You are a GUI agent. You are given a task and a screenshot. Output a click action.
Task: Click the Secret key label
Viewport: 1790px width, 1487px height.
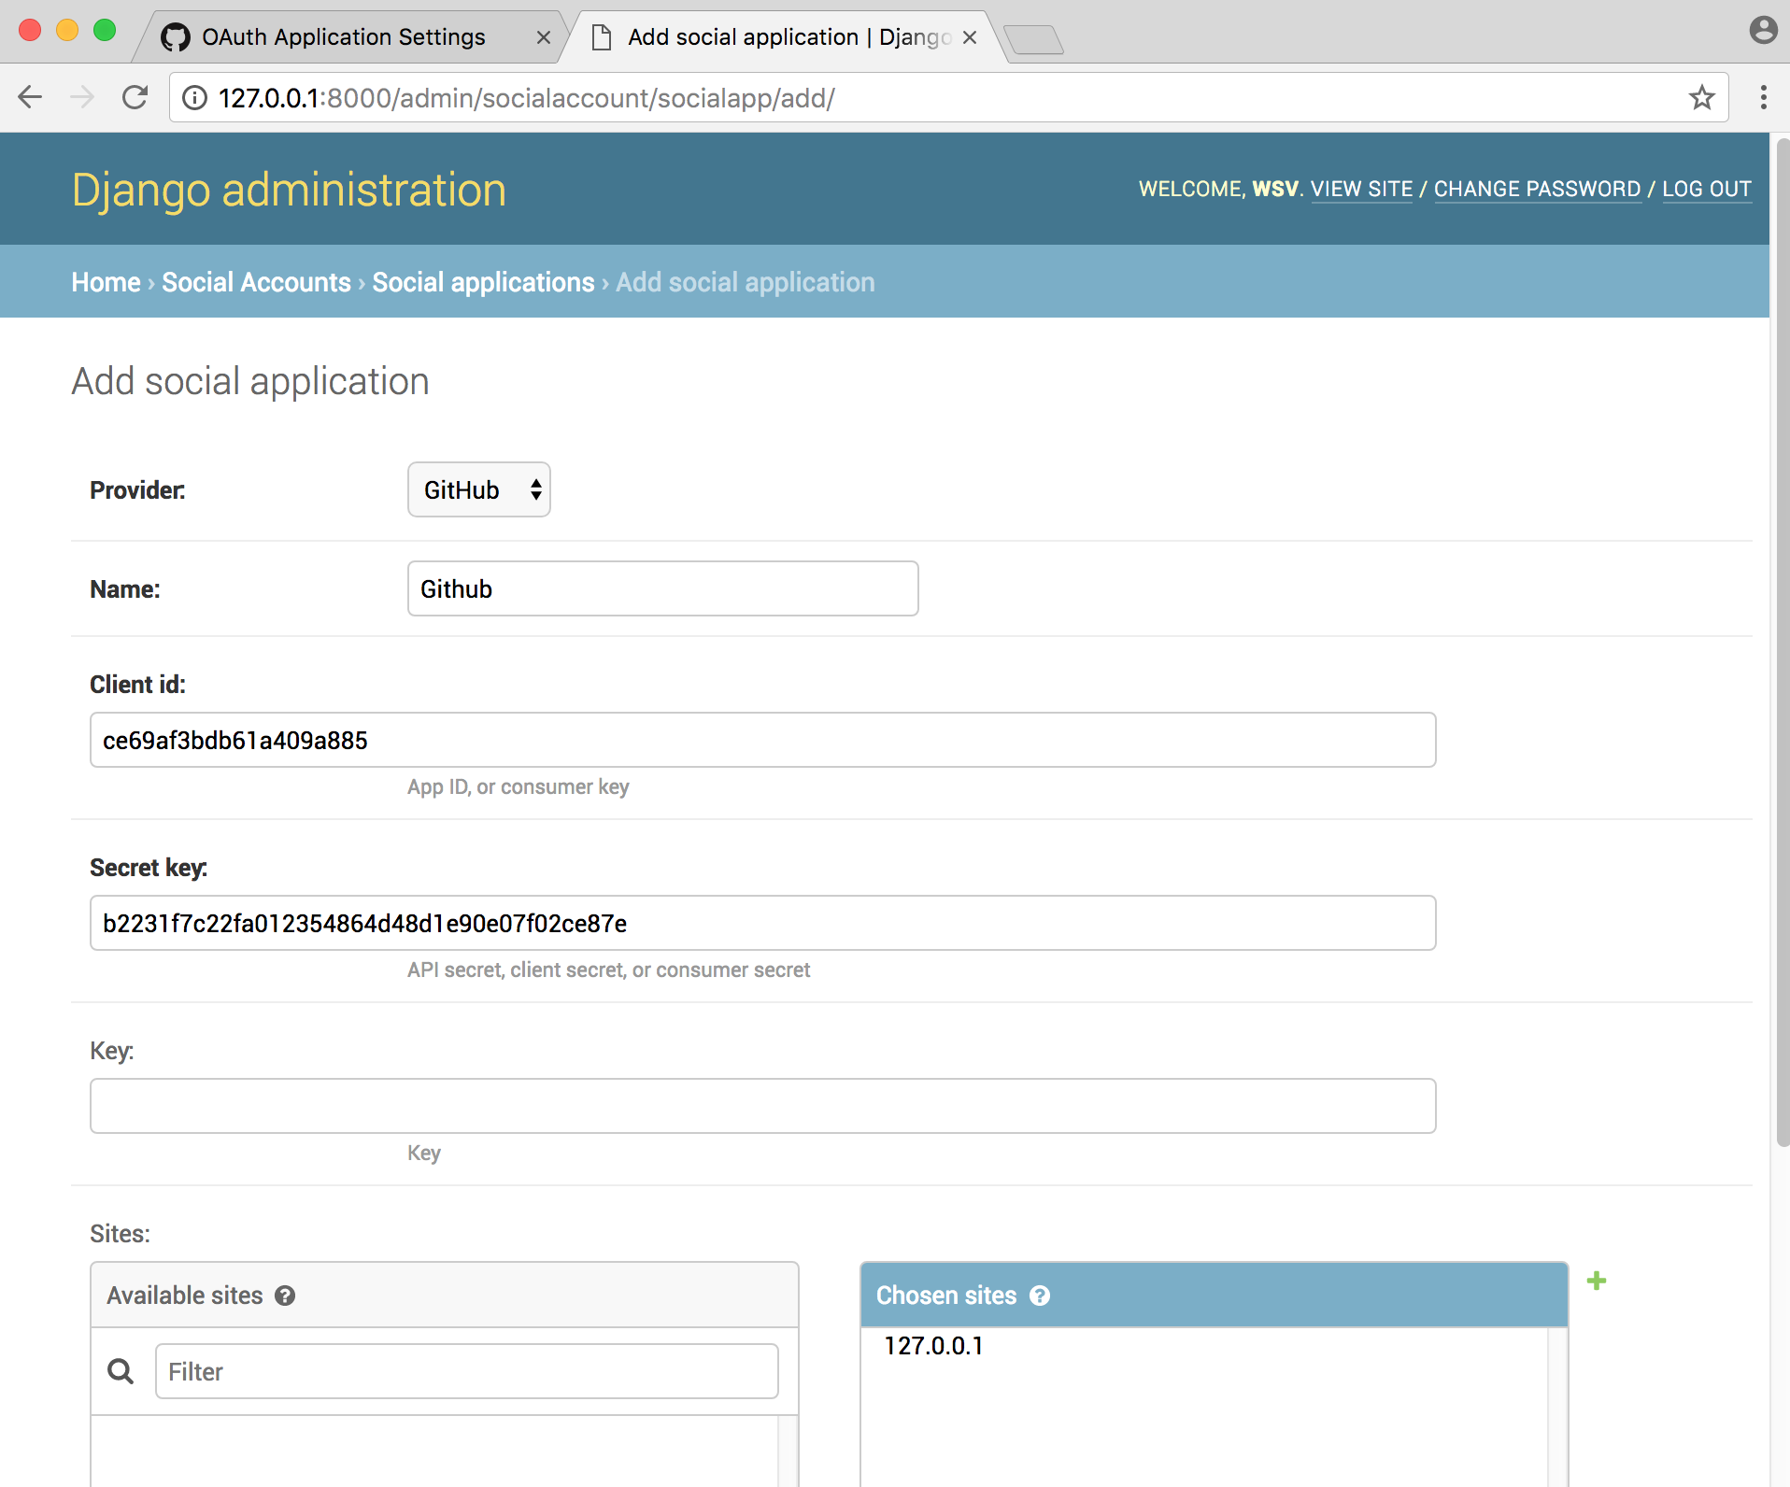(x=149, y=868)
